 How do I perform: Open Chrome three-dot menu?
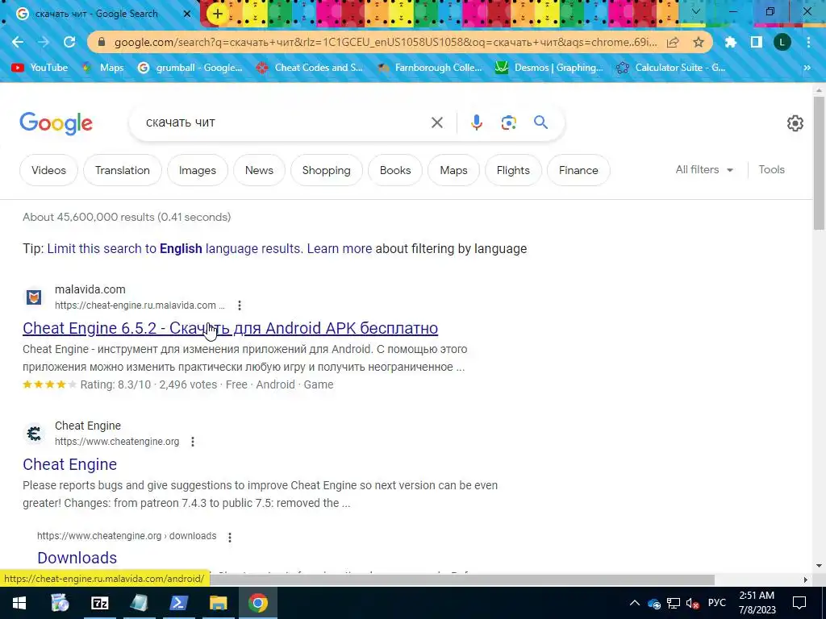click(808, 42)
